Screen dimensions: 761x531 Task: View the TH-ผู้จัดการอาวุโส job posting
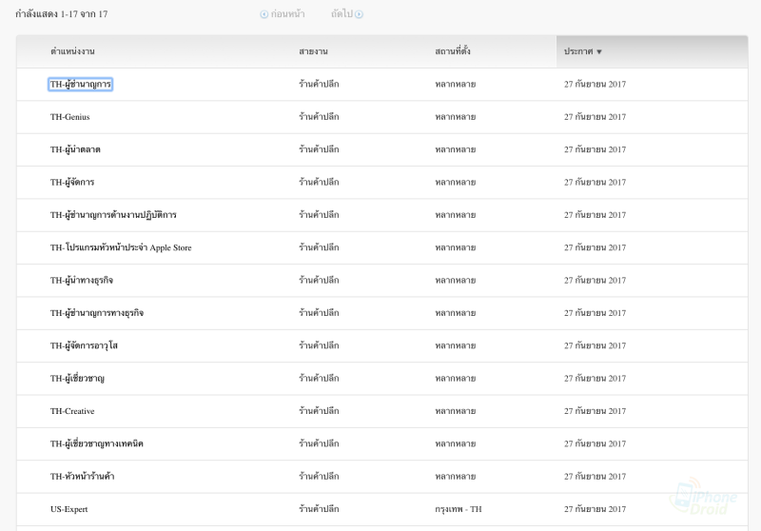84,345
